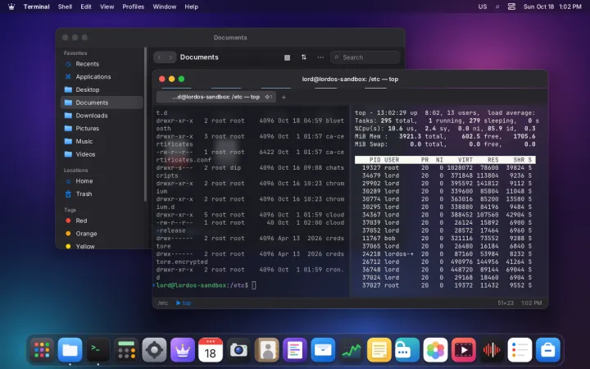Select Recents in Files sidebar
The image size is (590, 369).
point(102,64)
